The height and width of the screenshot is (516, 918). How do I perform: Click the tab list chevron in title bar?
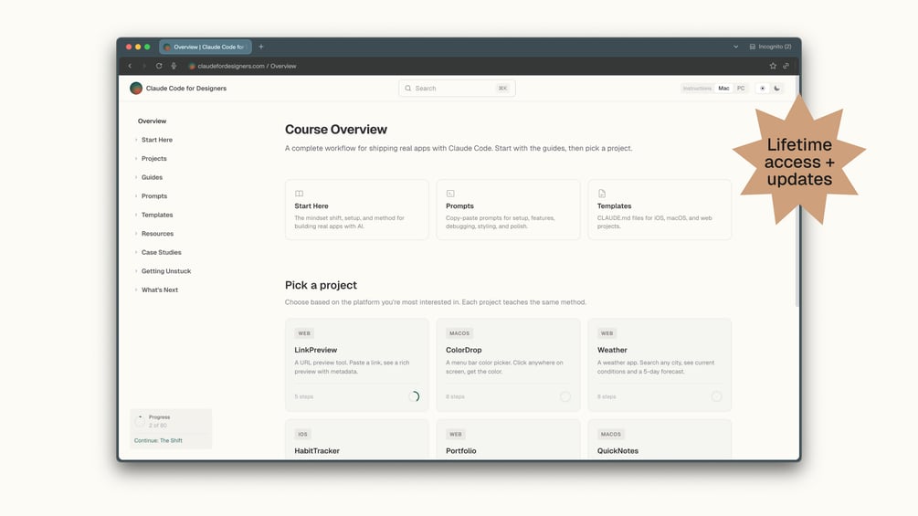(736, 47)
